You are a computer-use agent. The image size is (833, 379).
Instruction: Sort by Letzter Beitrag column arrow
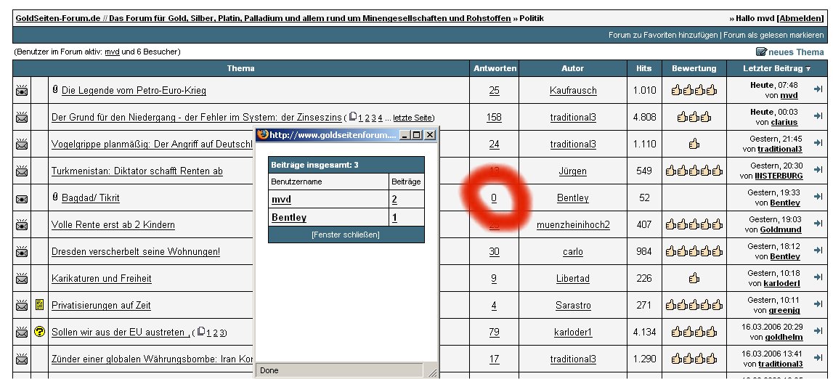coord(808,68)
